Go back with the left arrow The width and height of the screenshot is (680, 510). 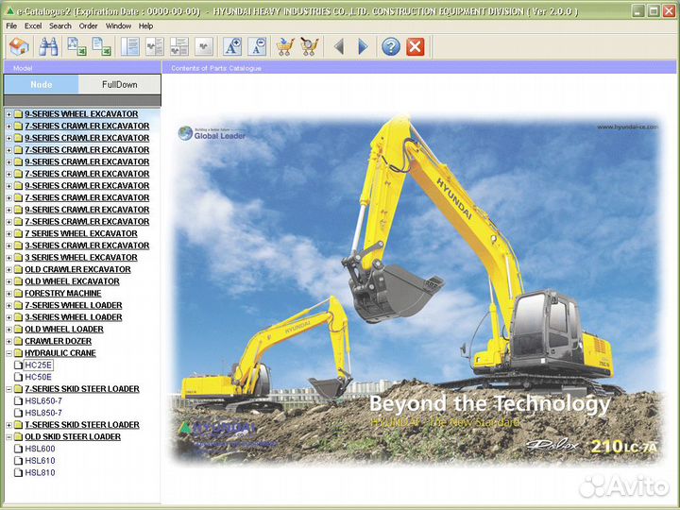tap(339, 46)
